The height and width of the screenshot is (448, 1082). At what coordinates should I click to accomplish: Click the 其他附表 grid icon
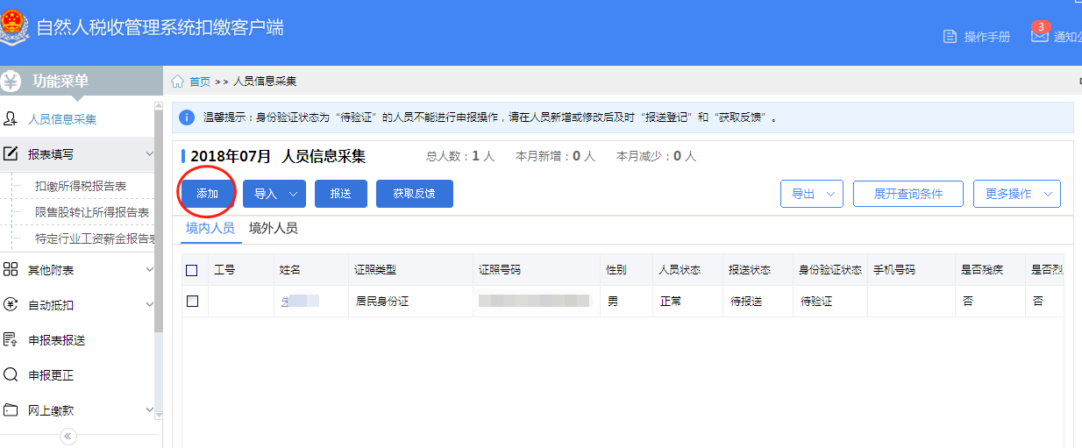pyautogui.click(x=11, y=269)
